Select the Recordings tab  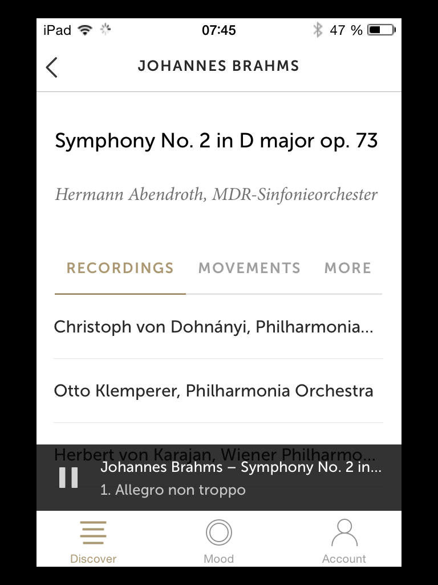click(x=120, y=268)
